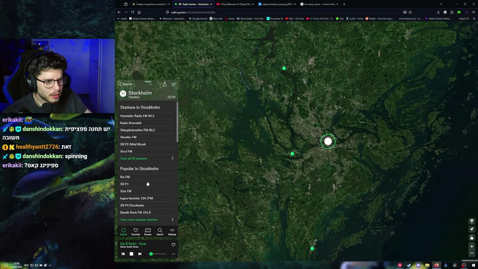Select SR P1 station
The width and height of the screenshot is (478, 269).
point(147,184)
